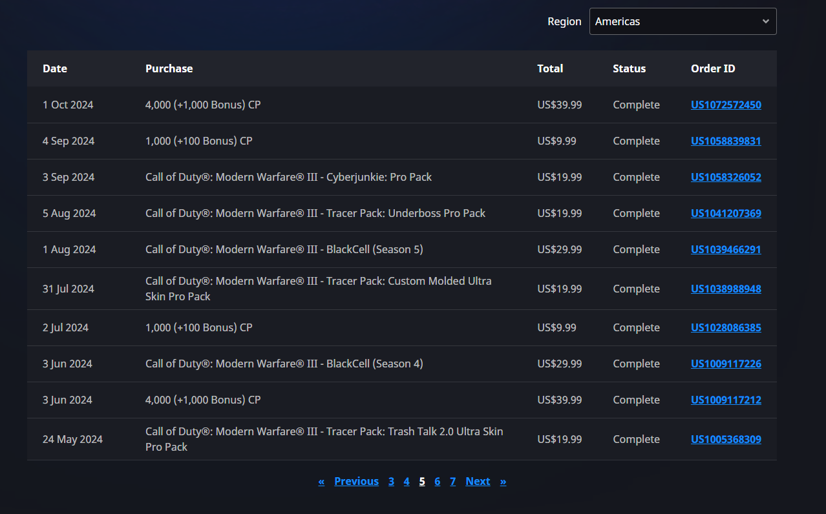Select the 1 Oct 2024 date cell
Screen dimensions: 826x514
68,105
